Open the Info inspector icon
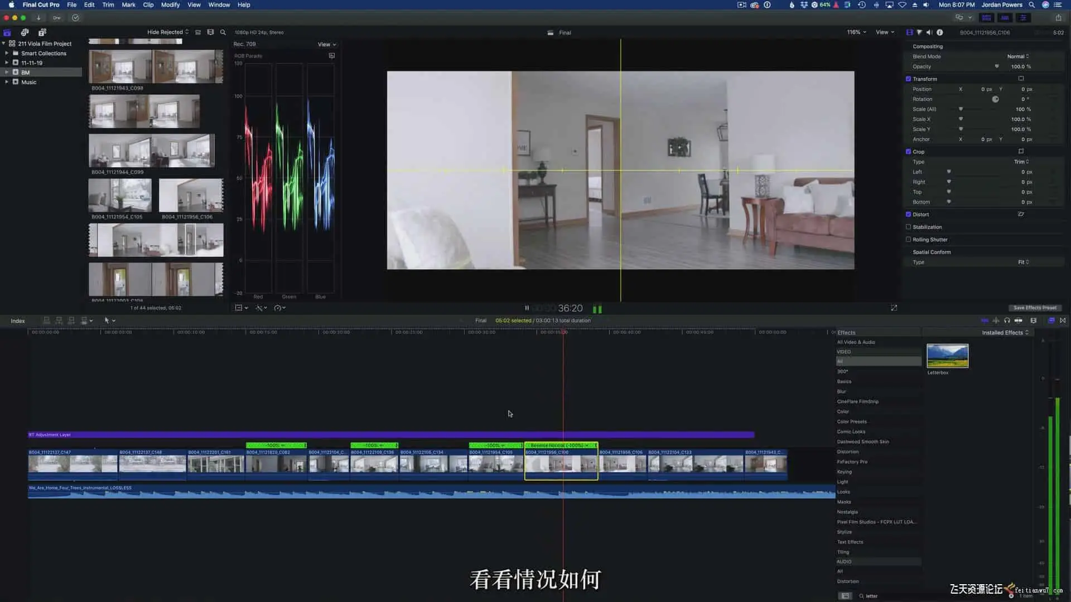 [940, 32]
